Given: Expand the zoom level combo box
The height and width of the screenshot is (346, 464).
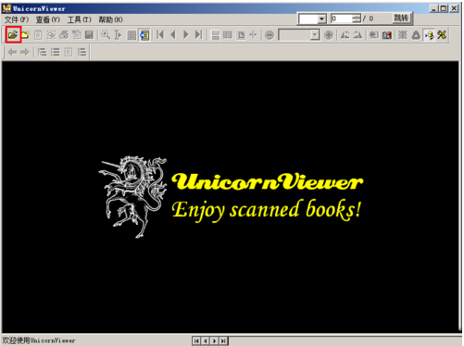Looking at the screenshot, I should click(x=315, y=35).
